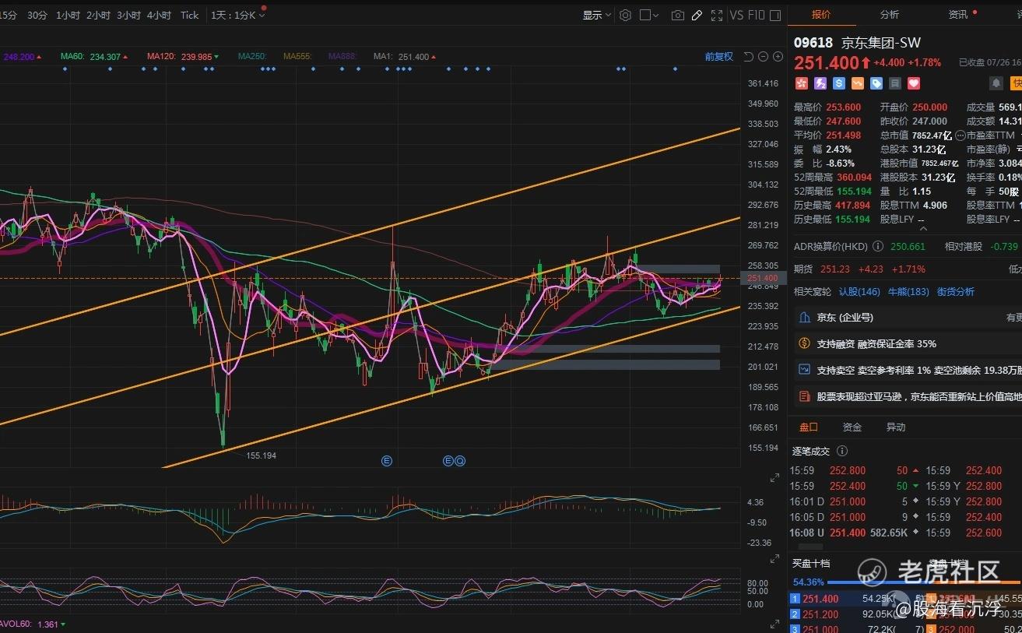Click the MA555 indicator label
The width and height of the screenshot is (1022, 633).
coord(297,57)
